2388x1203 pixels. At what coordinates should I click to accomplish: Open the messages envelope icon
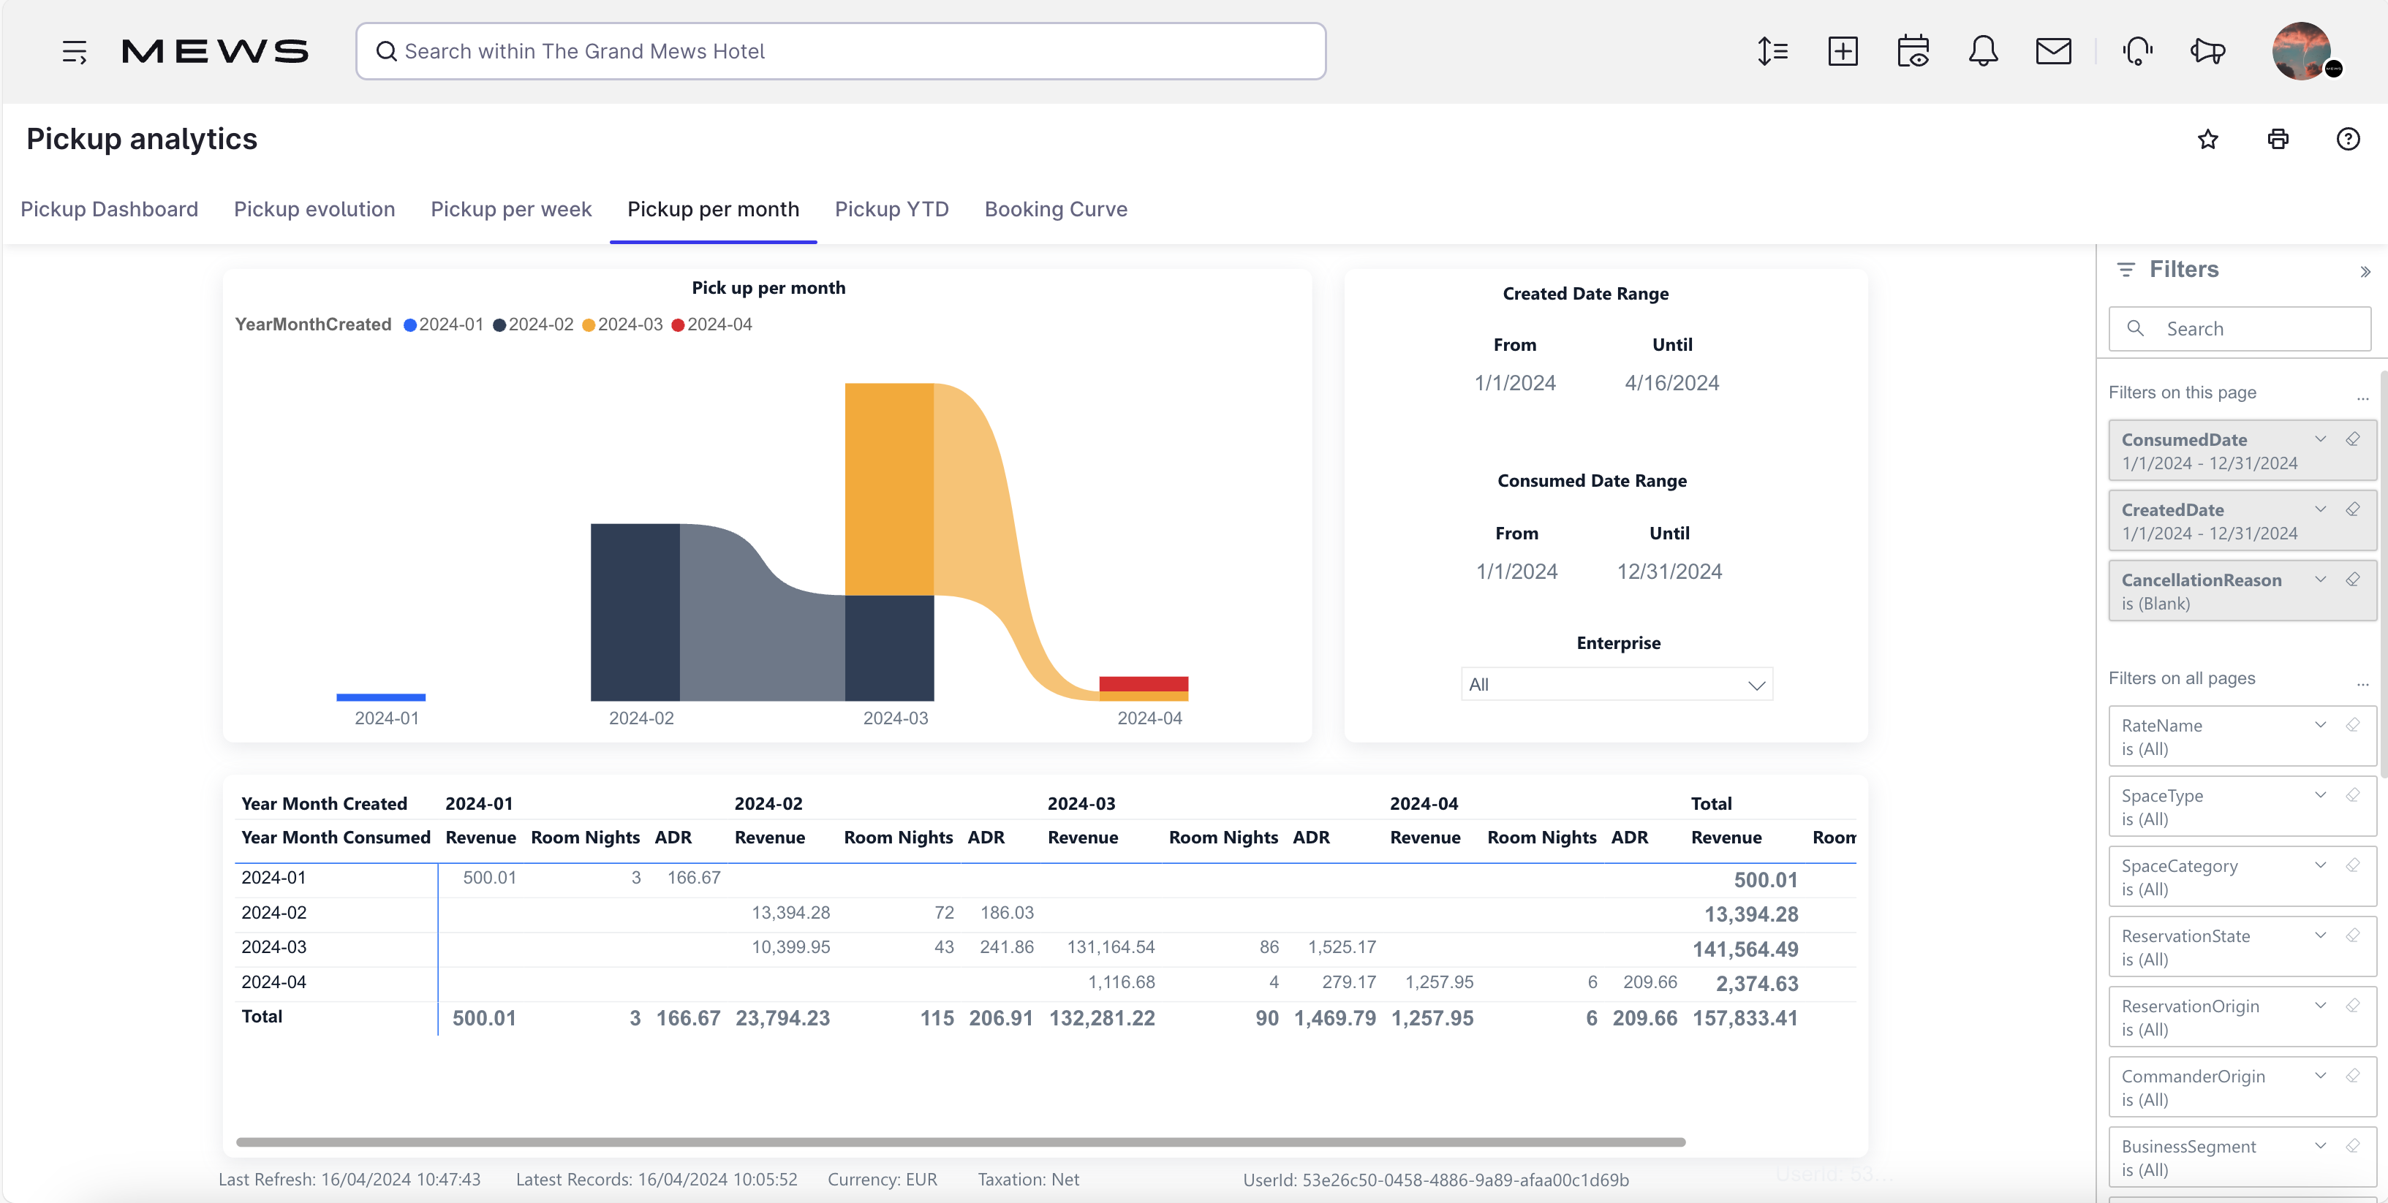tap(2055, 51)
